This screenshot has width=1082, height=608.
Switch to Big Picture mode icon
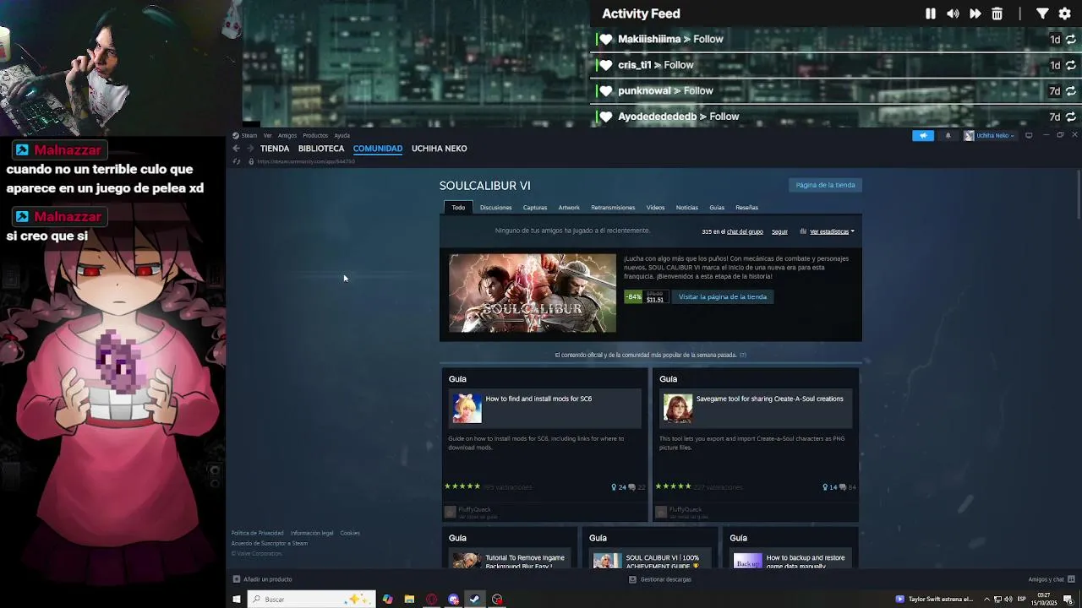[1029, 135]
